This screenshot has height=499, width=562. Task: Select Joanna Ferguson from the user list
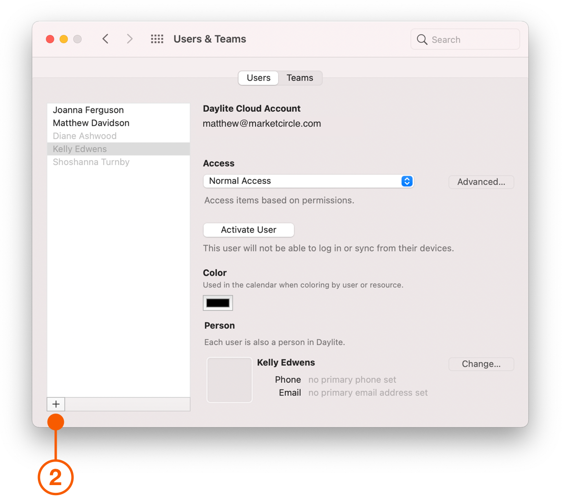pos(88,110)
